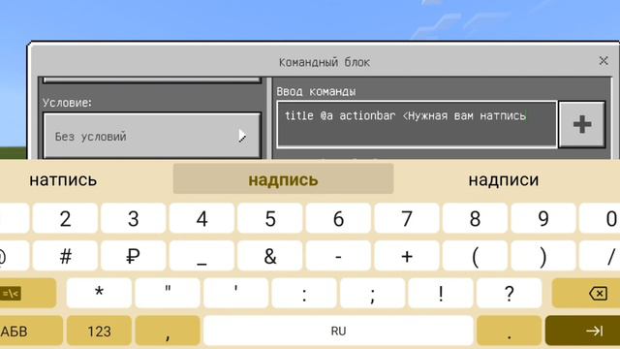Viewport: 620px width, 349px height.
Task: Tap the RU space bar
Action: click(338, 331)
